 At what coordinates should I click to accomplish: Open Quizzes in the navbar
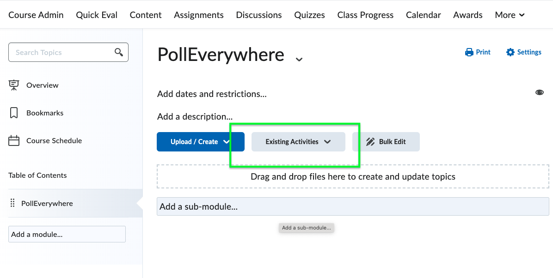[309, 15]
